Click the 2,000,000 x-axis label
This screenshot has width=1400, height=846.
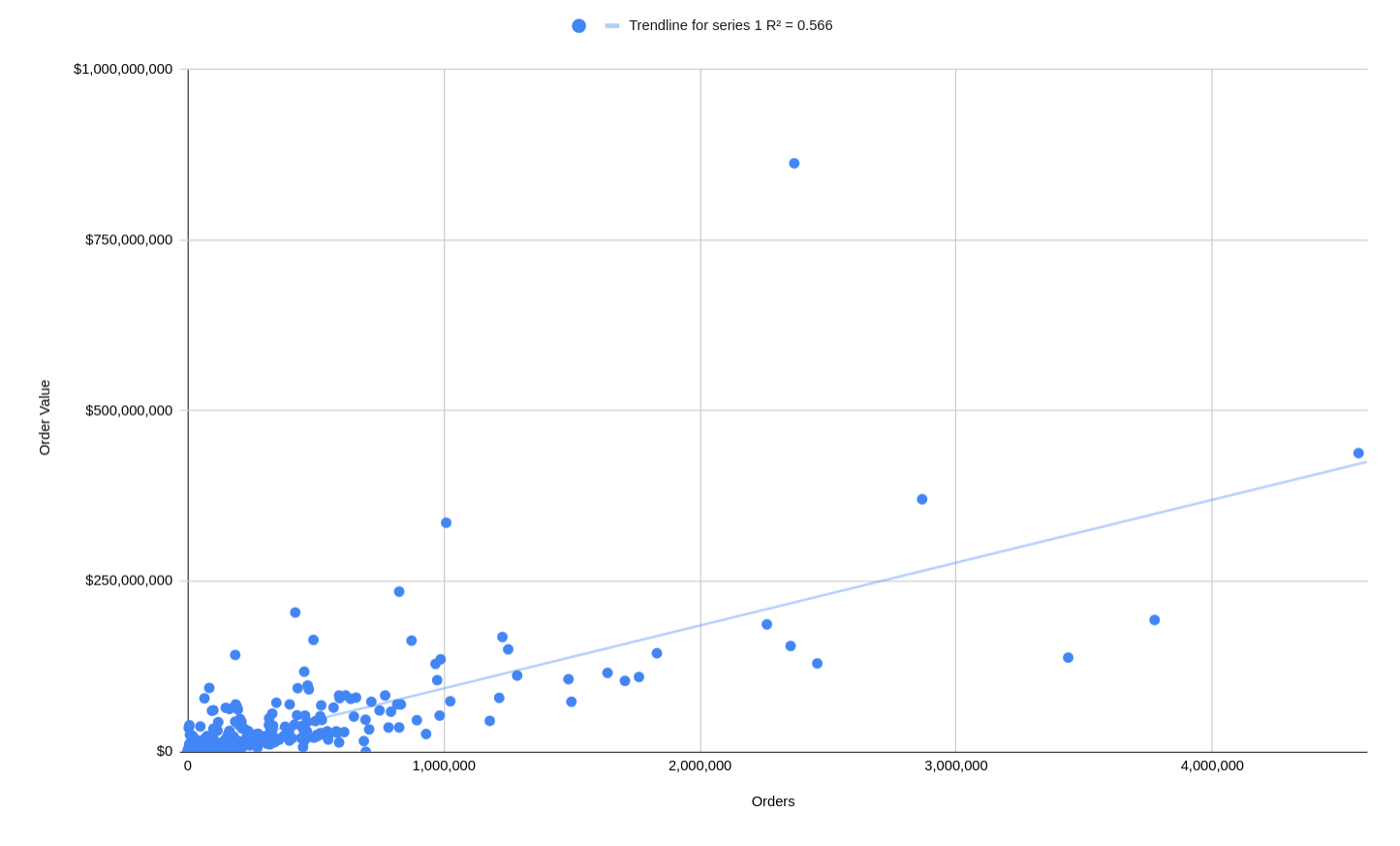point(700,766)
